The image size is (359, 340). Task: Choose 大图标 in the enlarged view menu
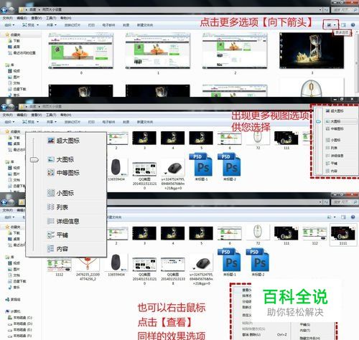click(x=61, y=159)
